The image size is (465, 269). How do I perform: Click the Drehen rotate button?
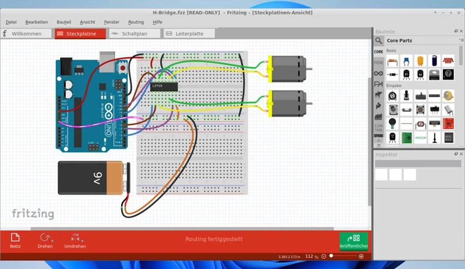click(45, 241)
